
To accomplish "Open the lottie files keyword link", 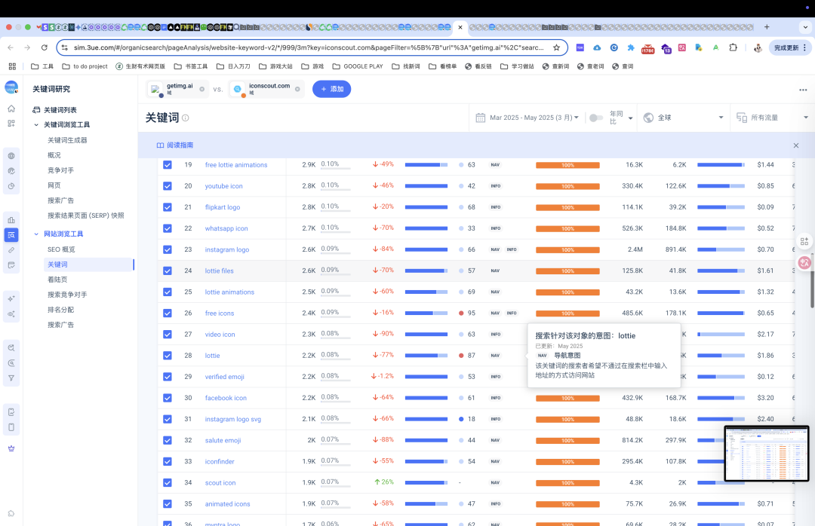I will pyautogui.click(x=220, y=271).
